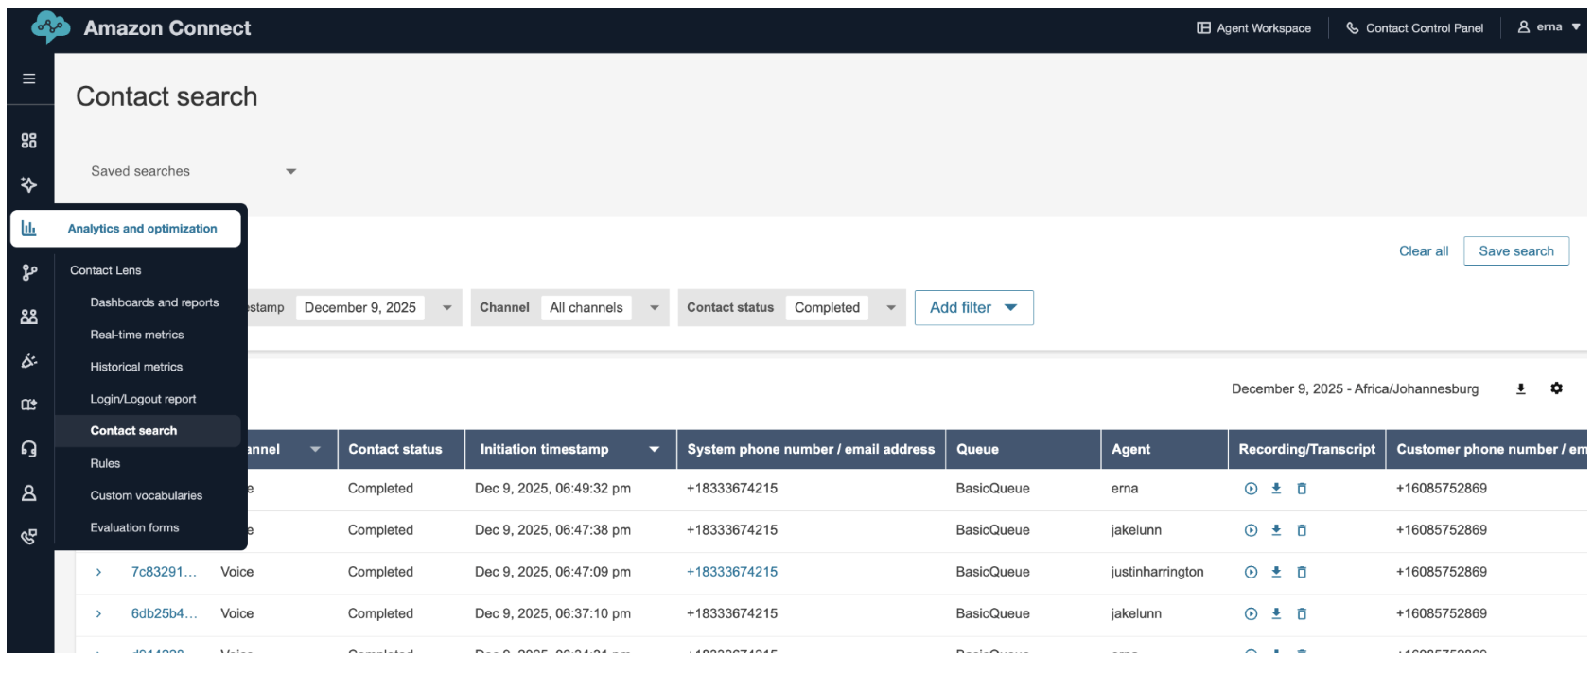Click the Save search button

coord(1515,251)
